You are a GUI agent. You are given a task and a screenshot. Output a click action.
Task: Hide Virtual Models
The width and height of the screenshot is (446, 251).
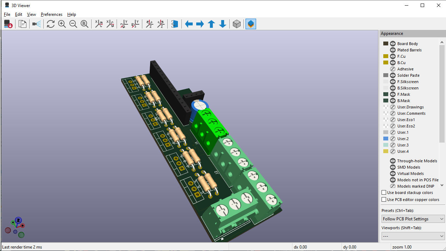click(x=393, y=174)
